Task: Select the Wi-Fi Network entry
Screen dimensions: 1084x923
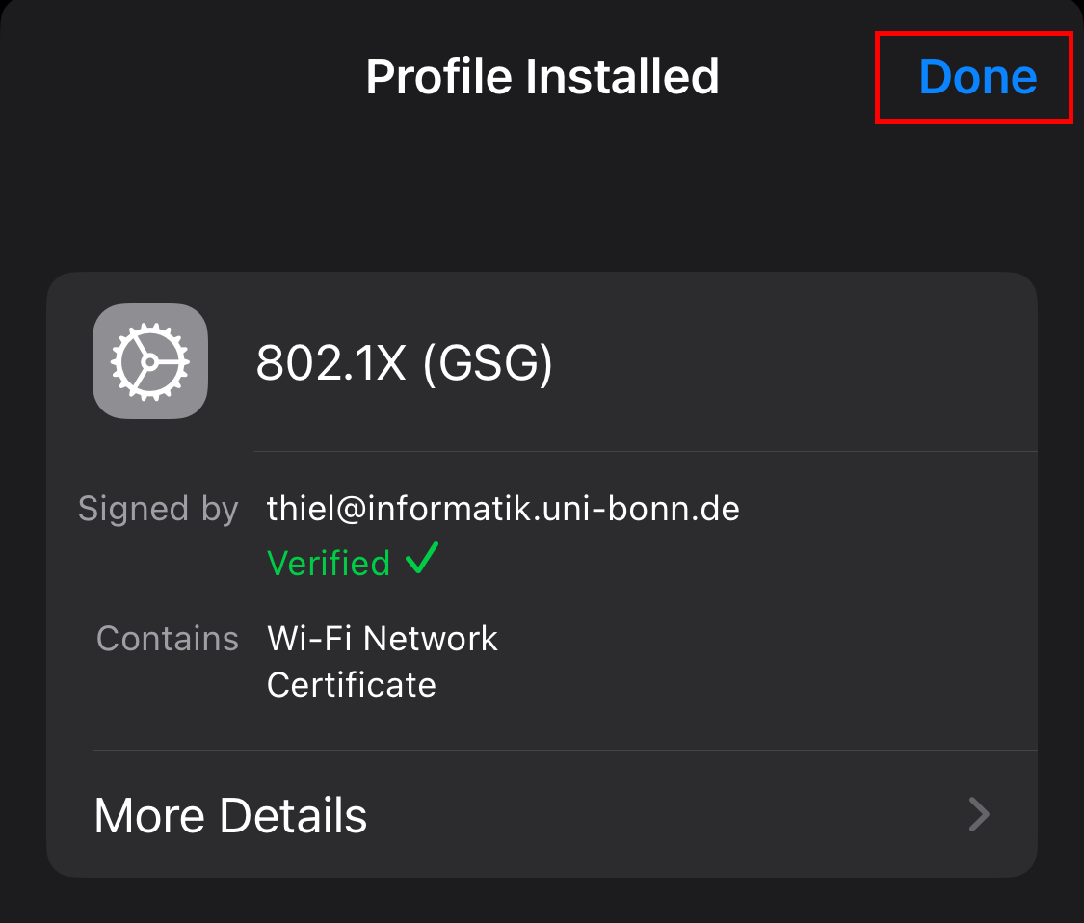Action: click(x=383, y=639)
